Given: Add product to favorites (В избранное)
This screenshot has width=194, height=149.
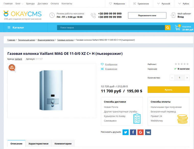Looking at the screenshot, I should coord(111,64).
